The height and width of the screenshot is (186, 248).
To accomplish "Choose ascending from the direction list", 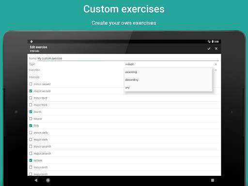I will (168, 72).
